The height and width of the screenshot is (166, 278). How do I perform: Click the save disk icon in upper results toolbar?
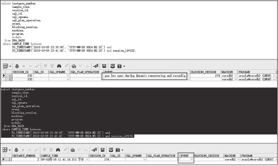(104, 66)
